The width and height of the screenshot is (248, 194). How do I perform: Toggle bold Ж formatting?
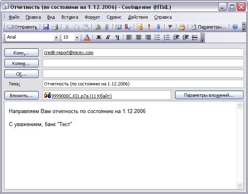point(99,37)
